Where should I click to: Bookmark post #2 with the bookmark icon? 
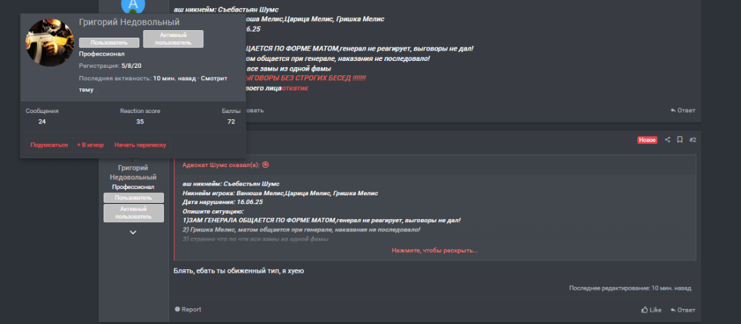point(679,140)
